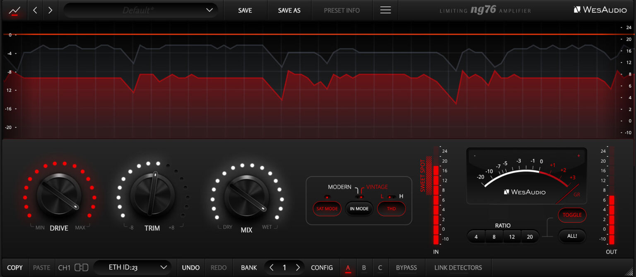Toggle the graph view icon

(x=14, y=10)
